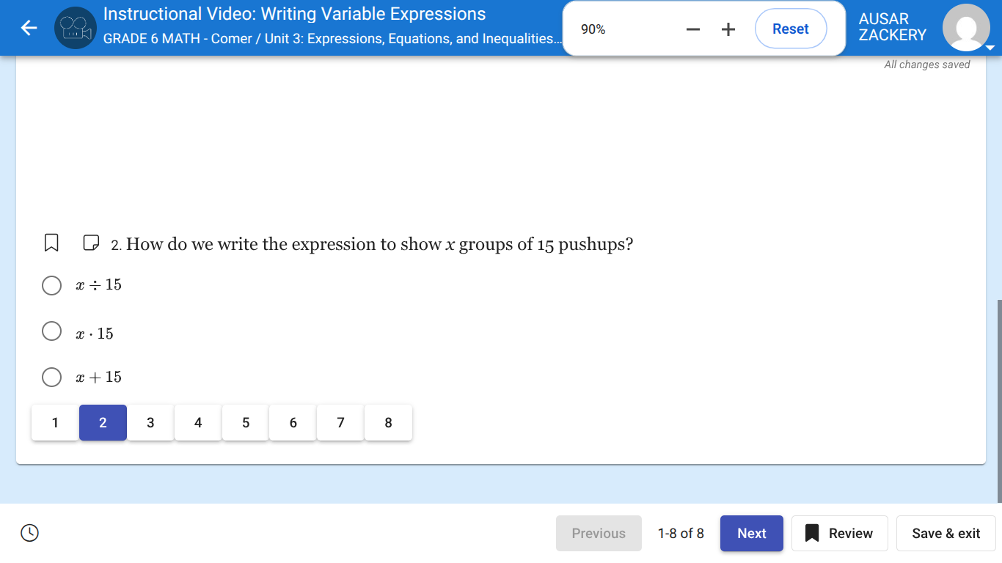Click the instructional video camera logo
Viewport: 1002px width, 563px height.
pyautogui.click(x=75, y=28)
